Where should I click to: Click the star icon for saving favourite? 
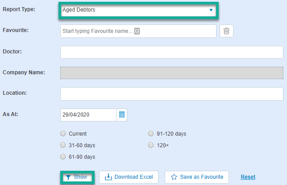[174, 177]
